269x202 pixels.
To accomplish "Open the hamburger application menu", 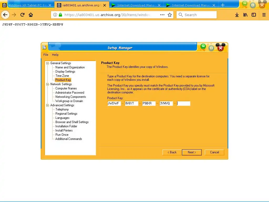I will (x=264, y=15).
